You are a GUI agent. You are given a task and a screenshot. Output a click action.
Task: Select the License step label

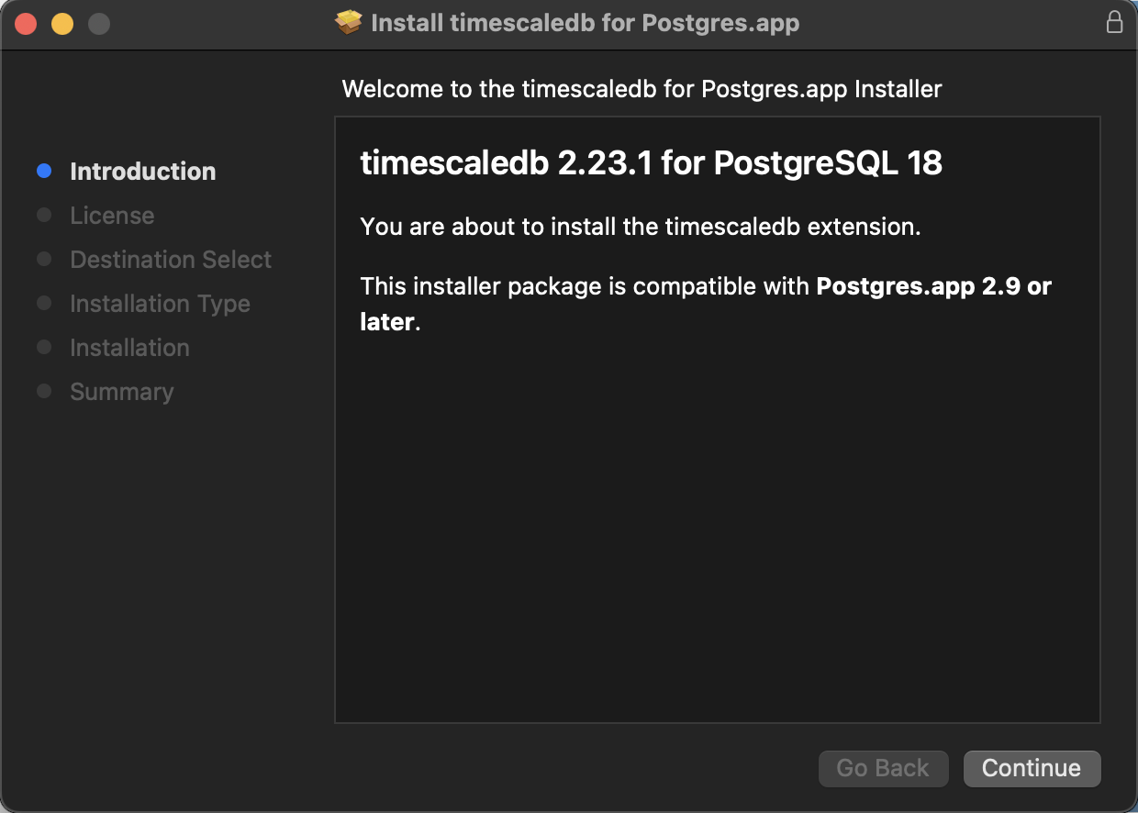click(x=112, y=216)
